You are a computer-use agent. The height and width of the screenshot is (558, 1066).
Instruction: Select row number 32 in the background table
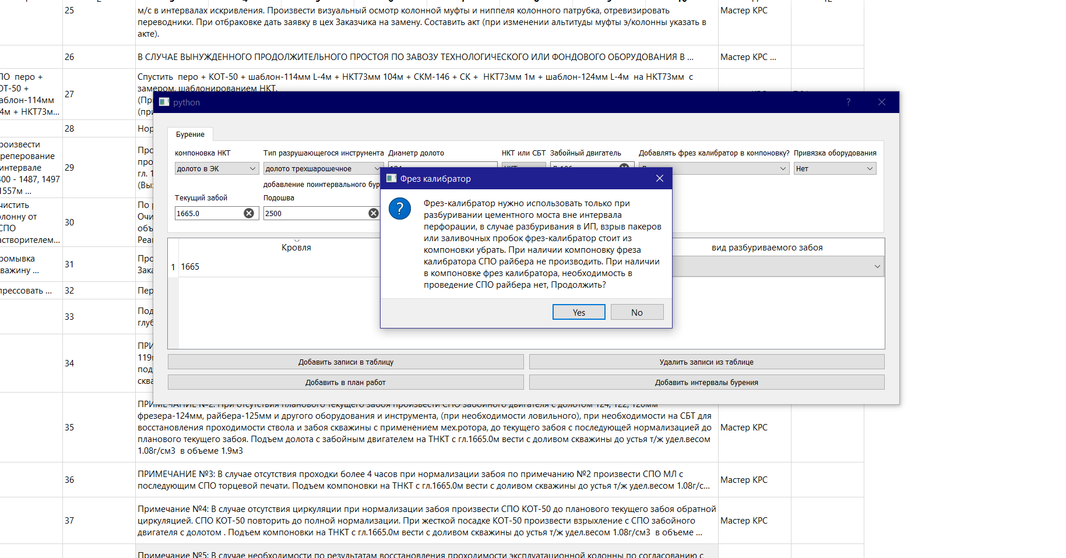pos(99,291)
